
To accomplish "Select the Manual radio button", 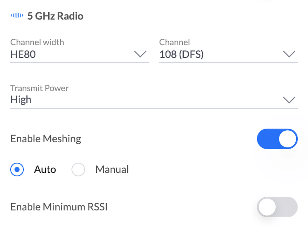I will click(x=78, y=170).
